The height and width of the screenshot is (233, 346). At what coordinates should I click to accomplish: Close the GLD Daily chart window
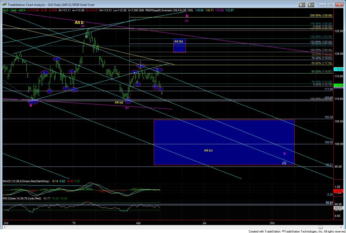pyautogui.click(x=340, y=5)
